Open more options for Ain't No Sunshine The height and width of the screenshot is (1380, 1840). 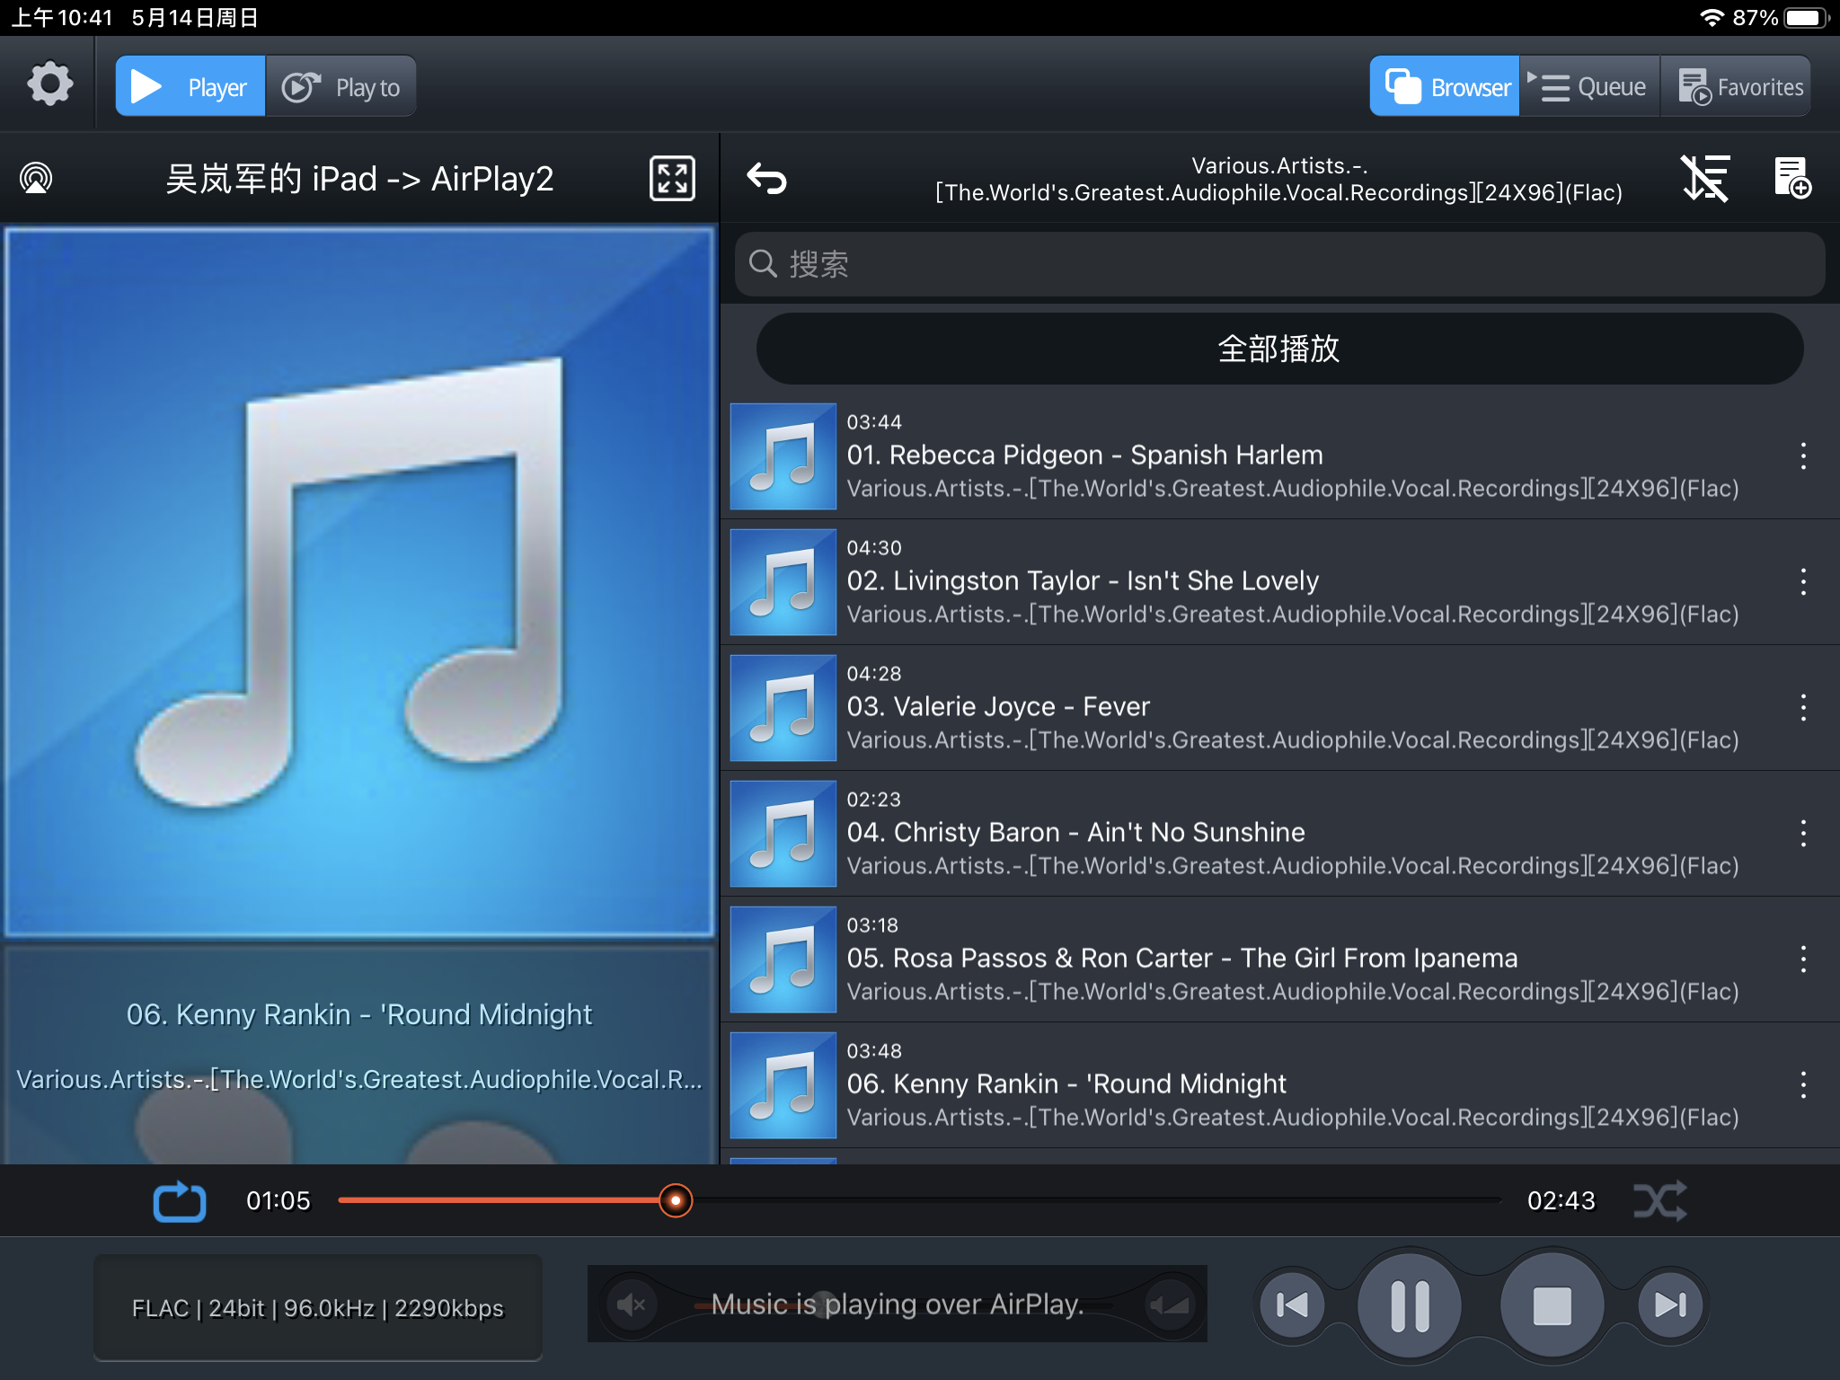(1802, 834)
